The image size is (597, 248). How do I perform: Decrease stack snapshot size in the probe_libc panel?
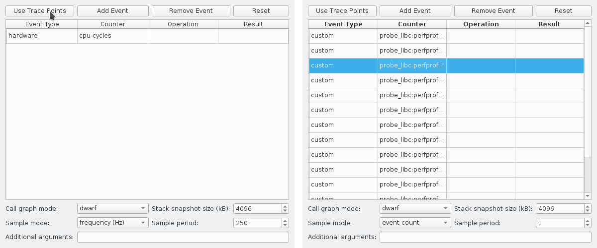click(588, 211)
